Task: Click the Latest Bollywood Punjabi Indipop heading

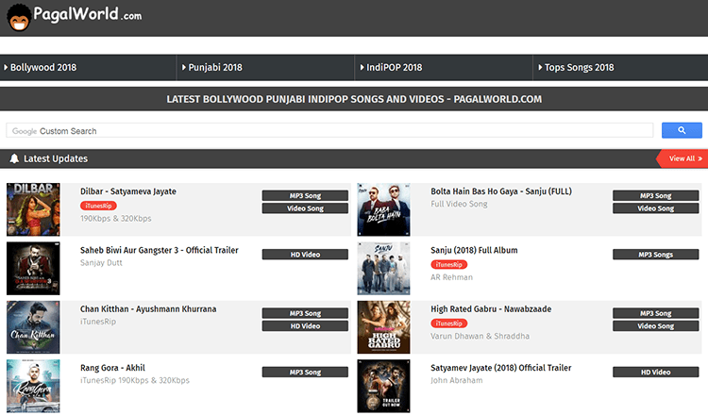Action: [354, 99]
